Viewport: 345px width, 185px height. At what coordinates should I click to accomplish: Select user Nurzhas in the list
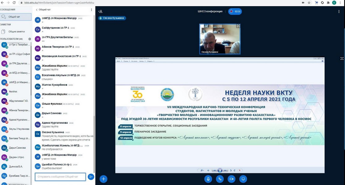tap(16, 92)
